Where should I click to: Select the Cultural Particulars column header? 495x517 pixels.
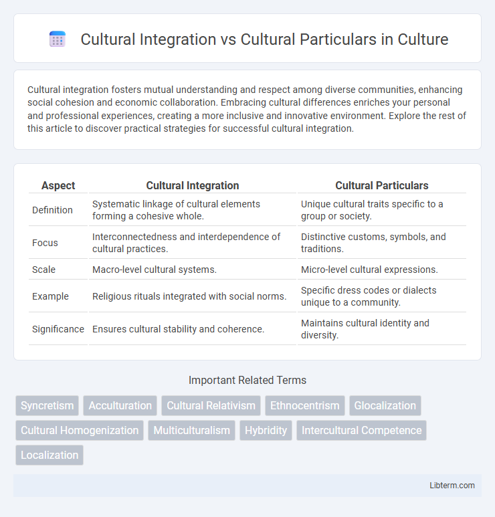coord(382,186)
